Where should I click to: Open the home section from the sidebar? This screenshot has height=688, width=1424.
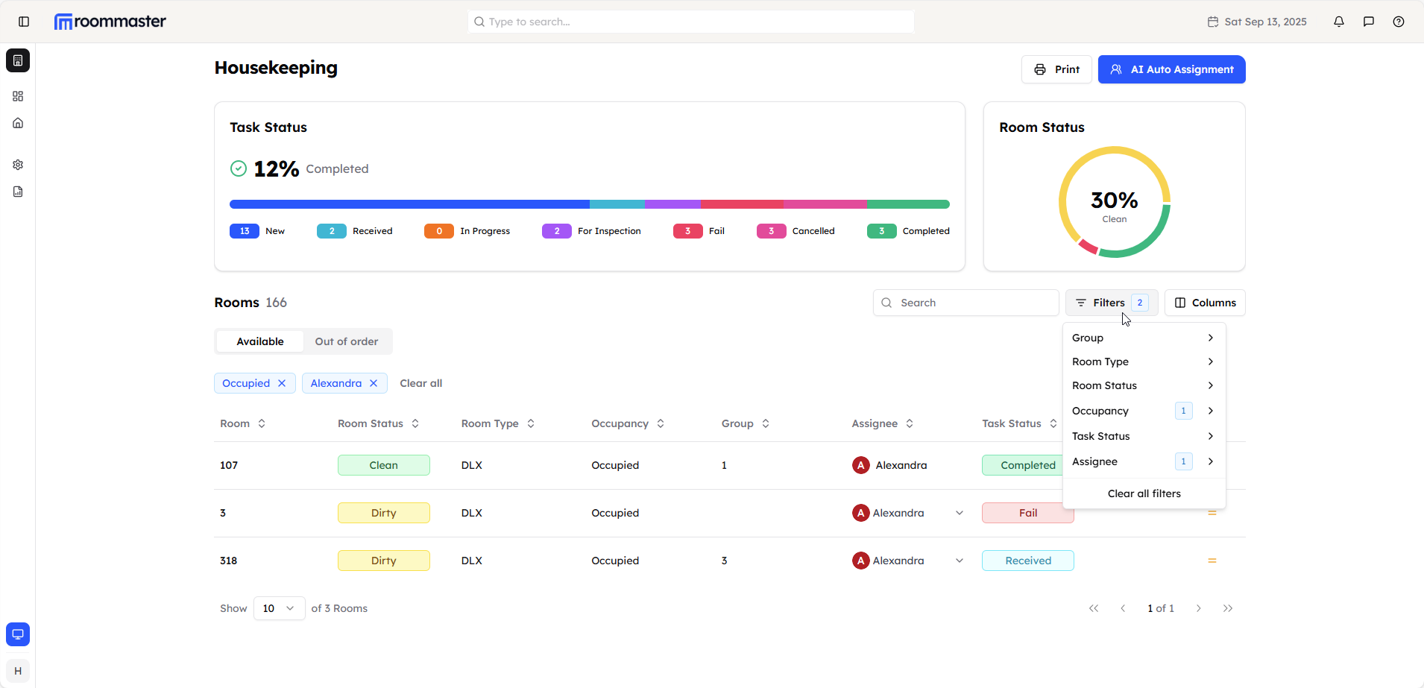tap(18, 123)
